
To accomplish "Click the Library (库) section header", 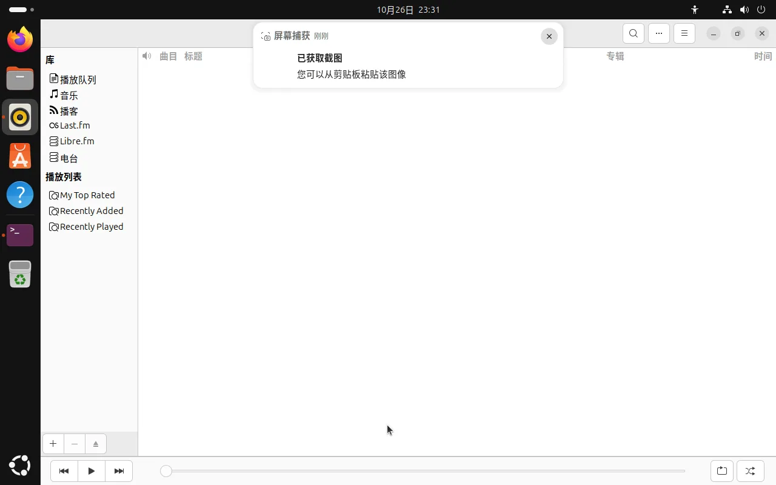I will point(50,60).
